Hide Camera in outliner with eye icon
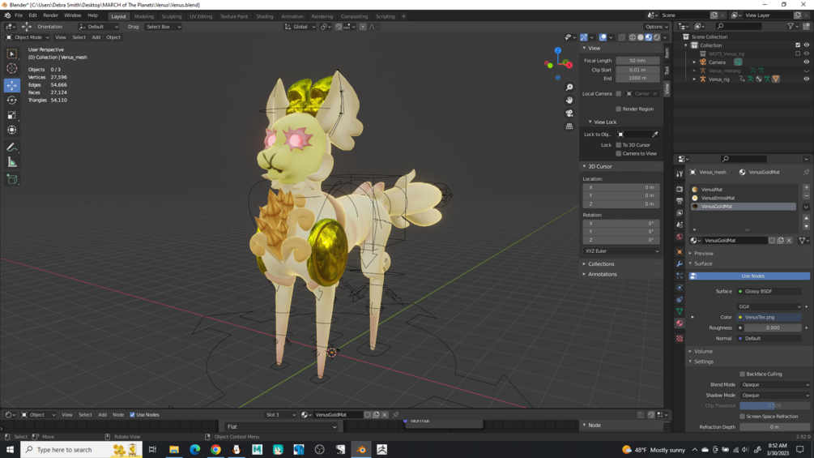The width and height of the screenshot is (814, 458). coord(806,62)
